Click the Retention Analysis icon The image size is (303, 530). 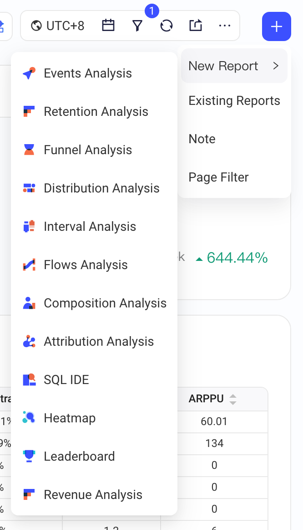tap(29, 112)
